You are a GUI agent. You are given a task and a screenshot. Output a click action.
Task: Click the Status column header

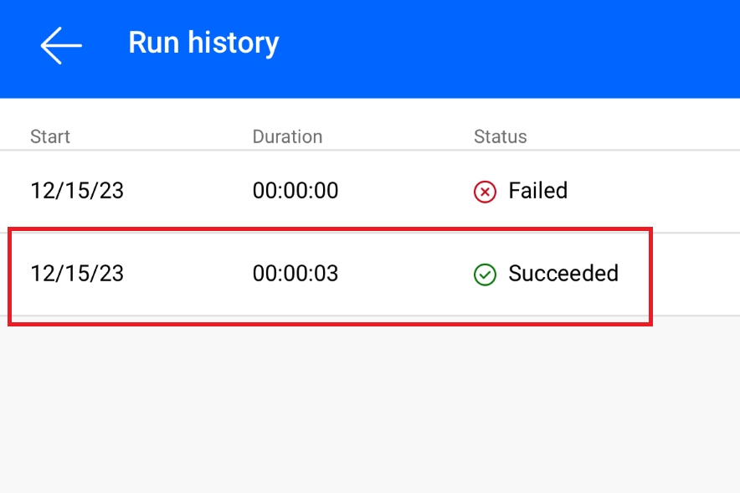click(500, 136)
